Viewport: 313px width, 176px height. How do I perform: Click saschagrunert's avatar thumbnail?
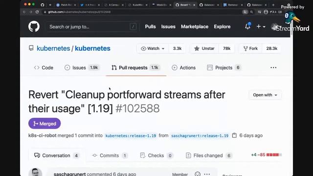point(35,172)
